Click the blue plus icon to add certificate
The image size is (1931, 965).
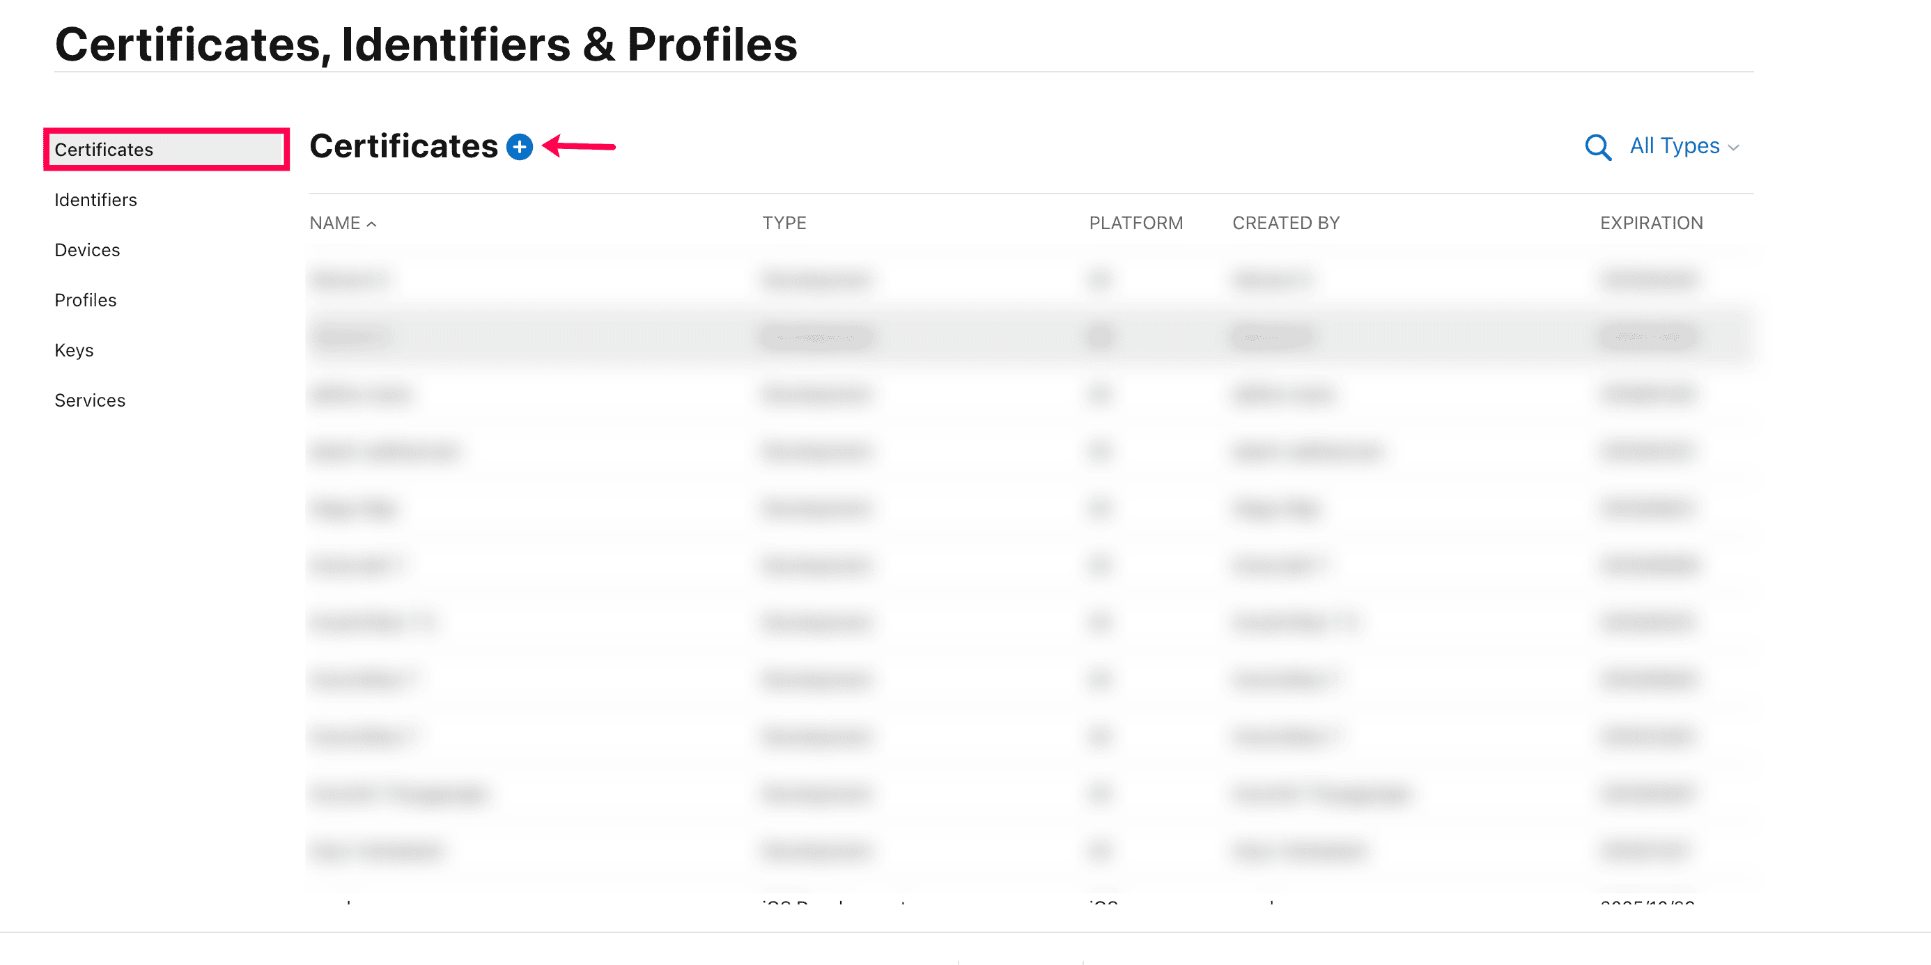click(x=519, y=147)
